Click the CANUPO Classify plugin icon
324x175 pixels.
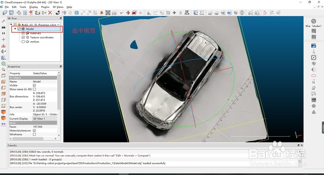tap(202, 13)
